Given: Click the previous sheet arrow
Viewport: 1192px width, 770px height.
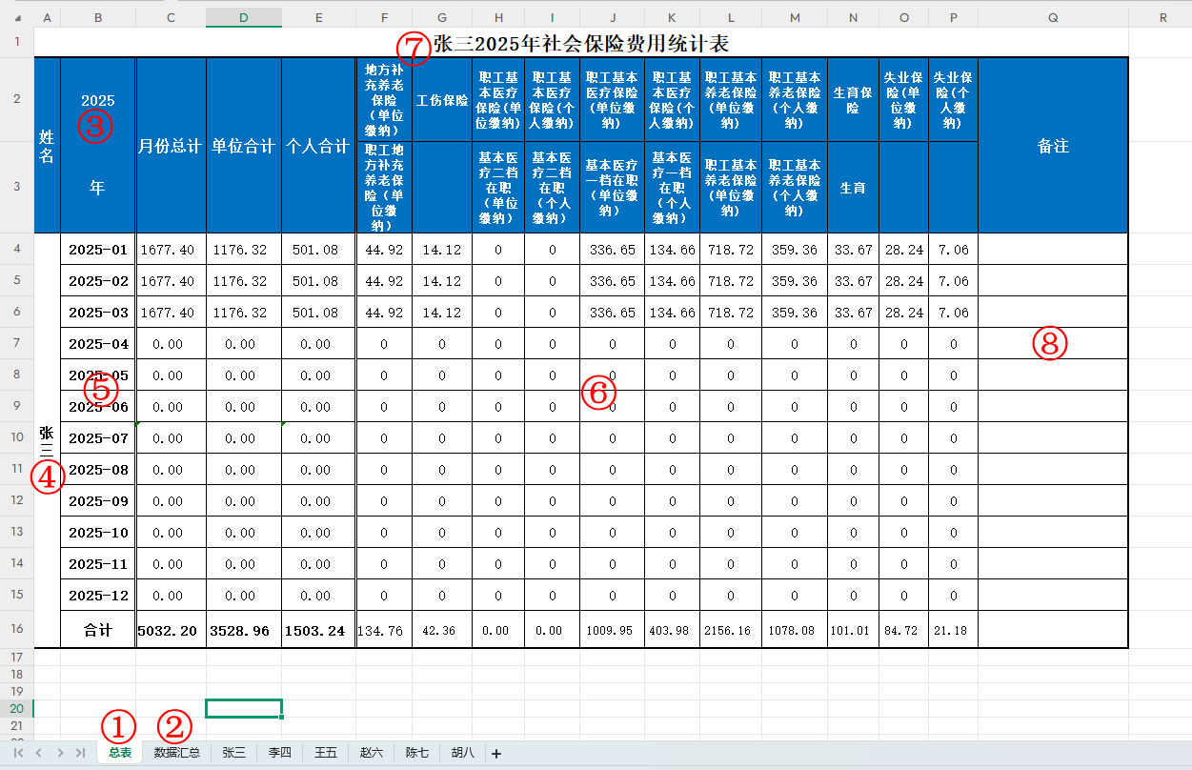Looking at the screenshot, I should coord(39,753).
